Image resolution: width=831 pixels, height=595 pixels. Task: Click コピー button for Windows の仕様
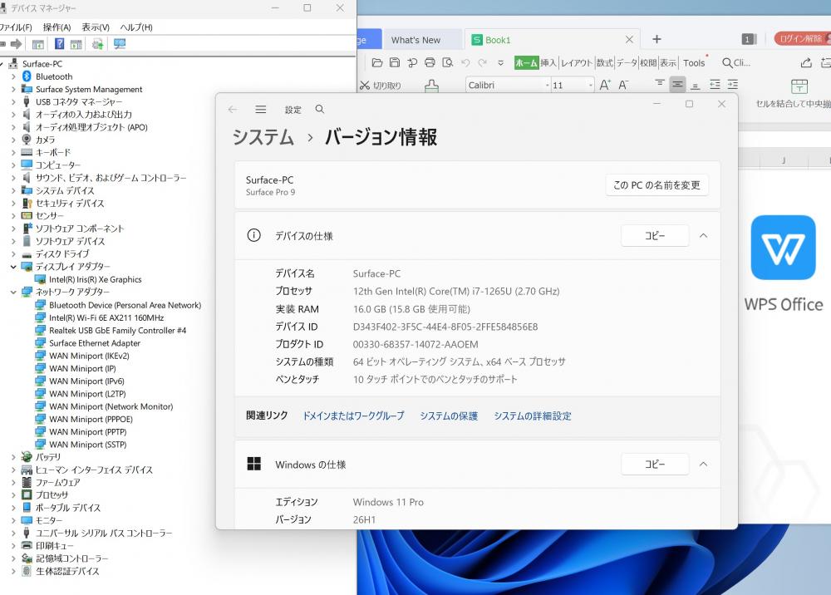655,465
